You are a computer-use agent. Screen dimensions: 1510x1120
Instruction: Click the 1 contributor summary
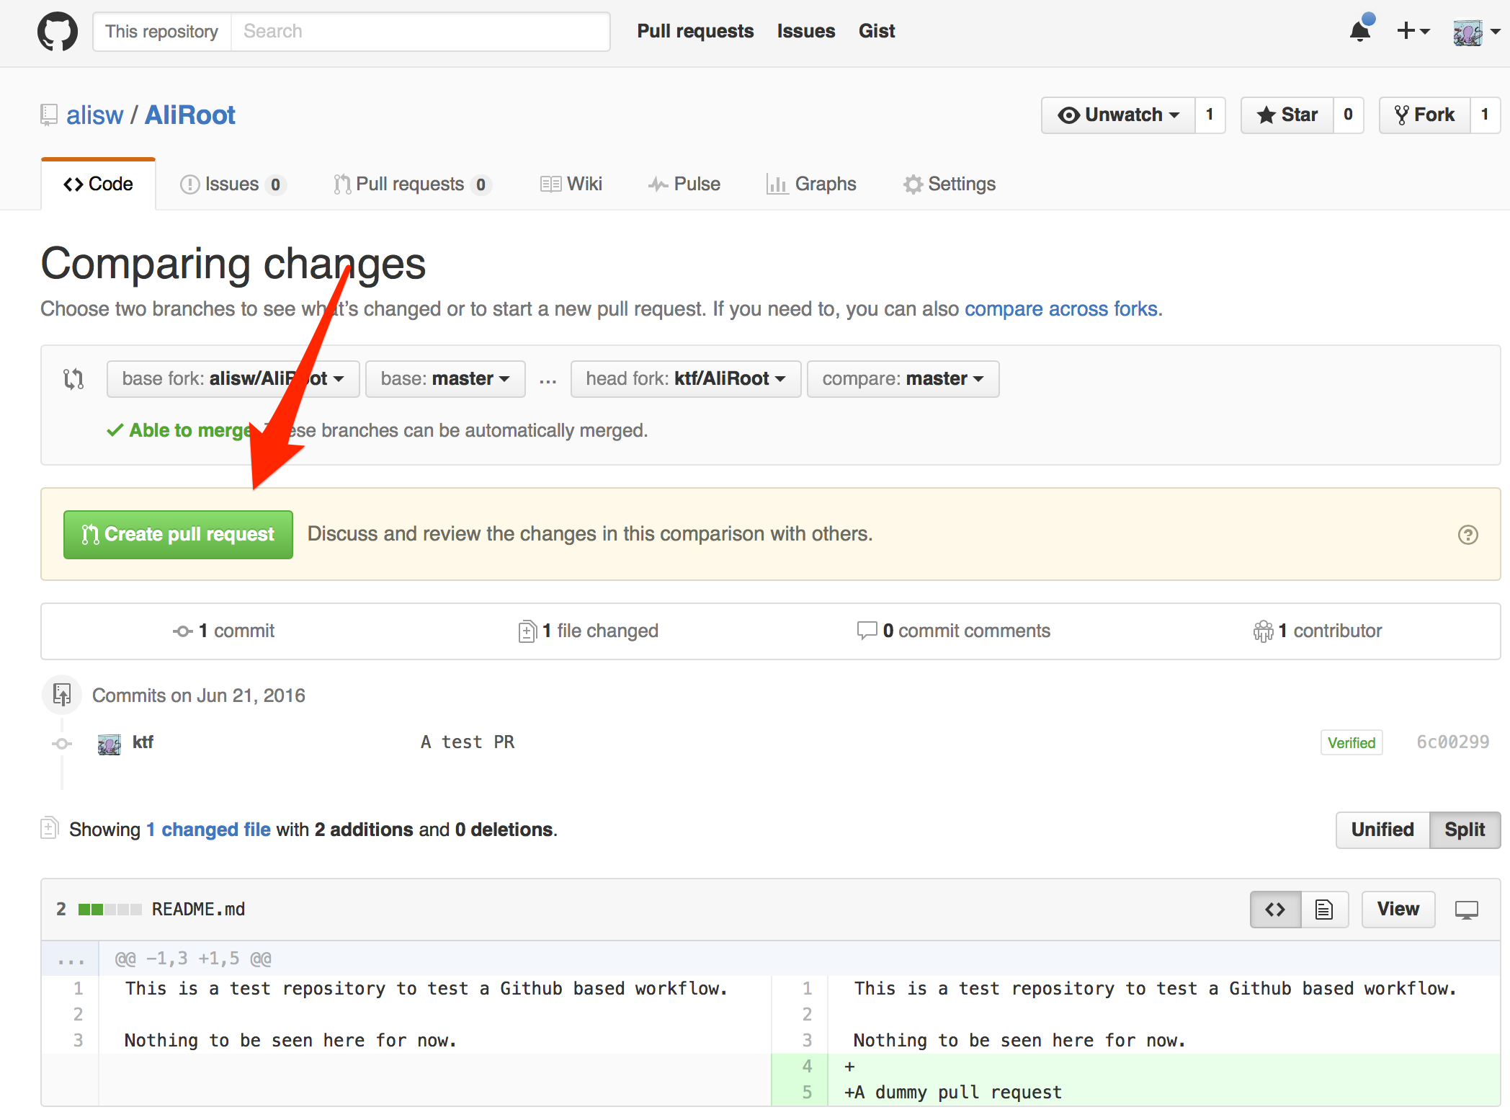(x=1317, y=631)
